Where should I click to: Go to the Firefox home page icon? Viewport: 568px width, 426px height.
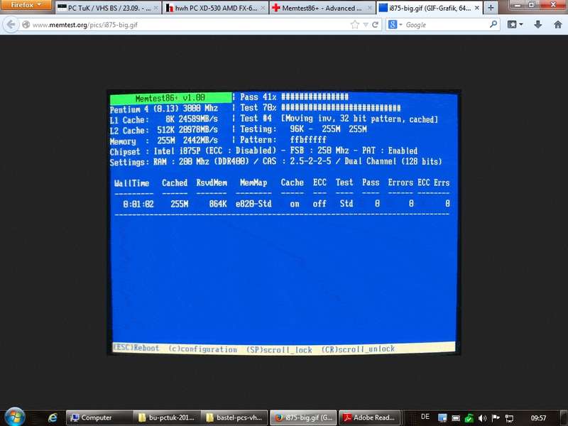pyautogui.click(x=556, y=25)
